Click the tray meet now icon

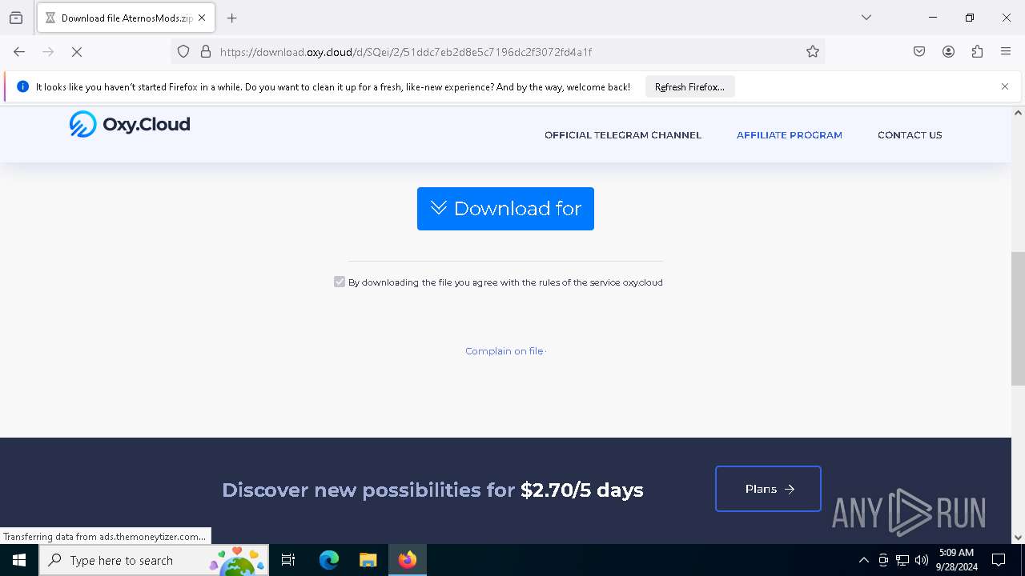(x=883, y=560)
